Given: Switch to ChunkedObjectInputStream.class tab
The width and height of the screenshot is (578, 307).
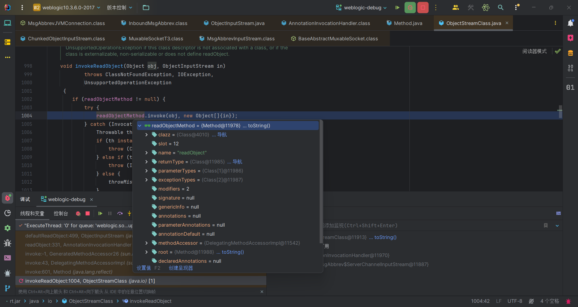Looking at the screenshot, I should tap(63, 39).
